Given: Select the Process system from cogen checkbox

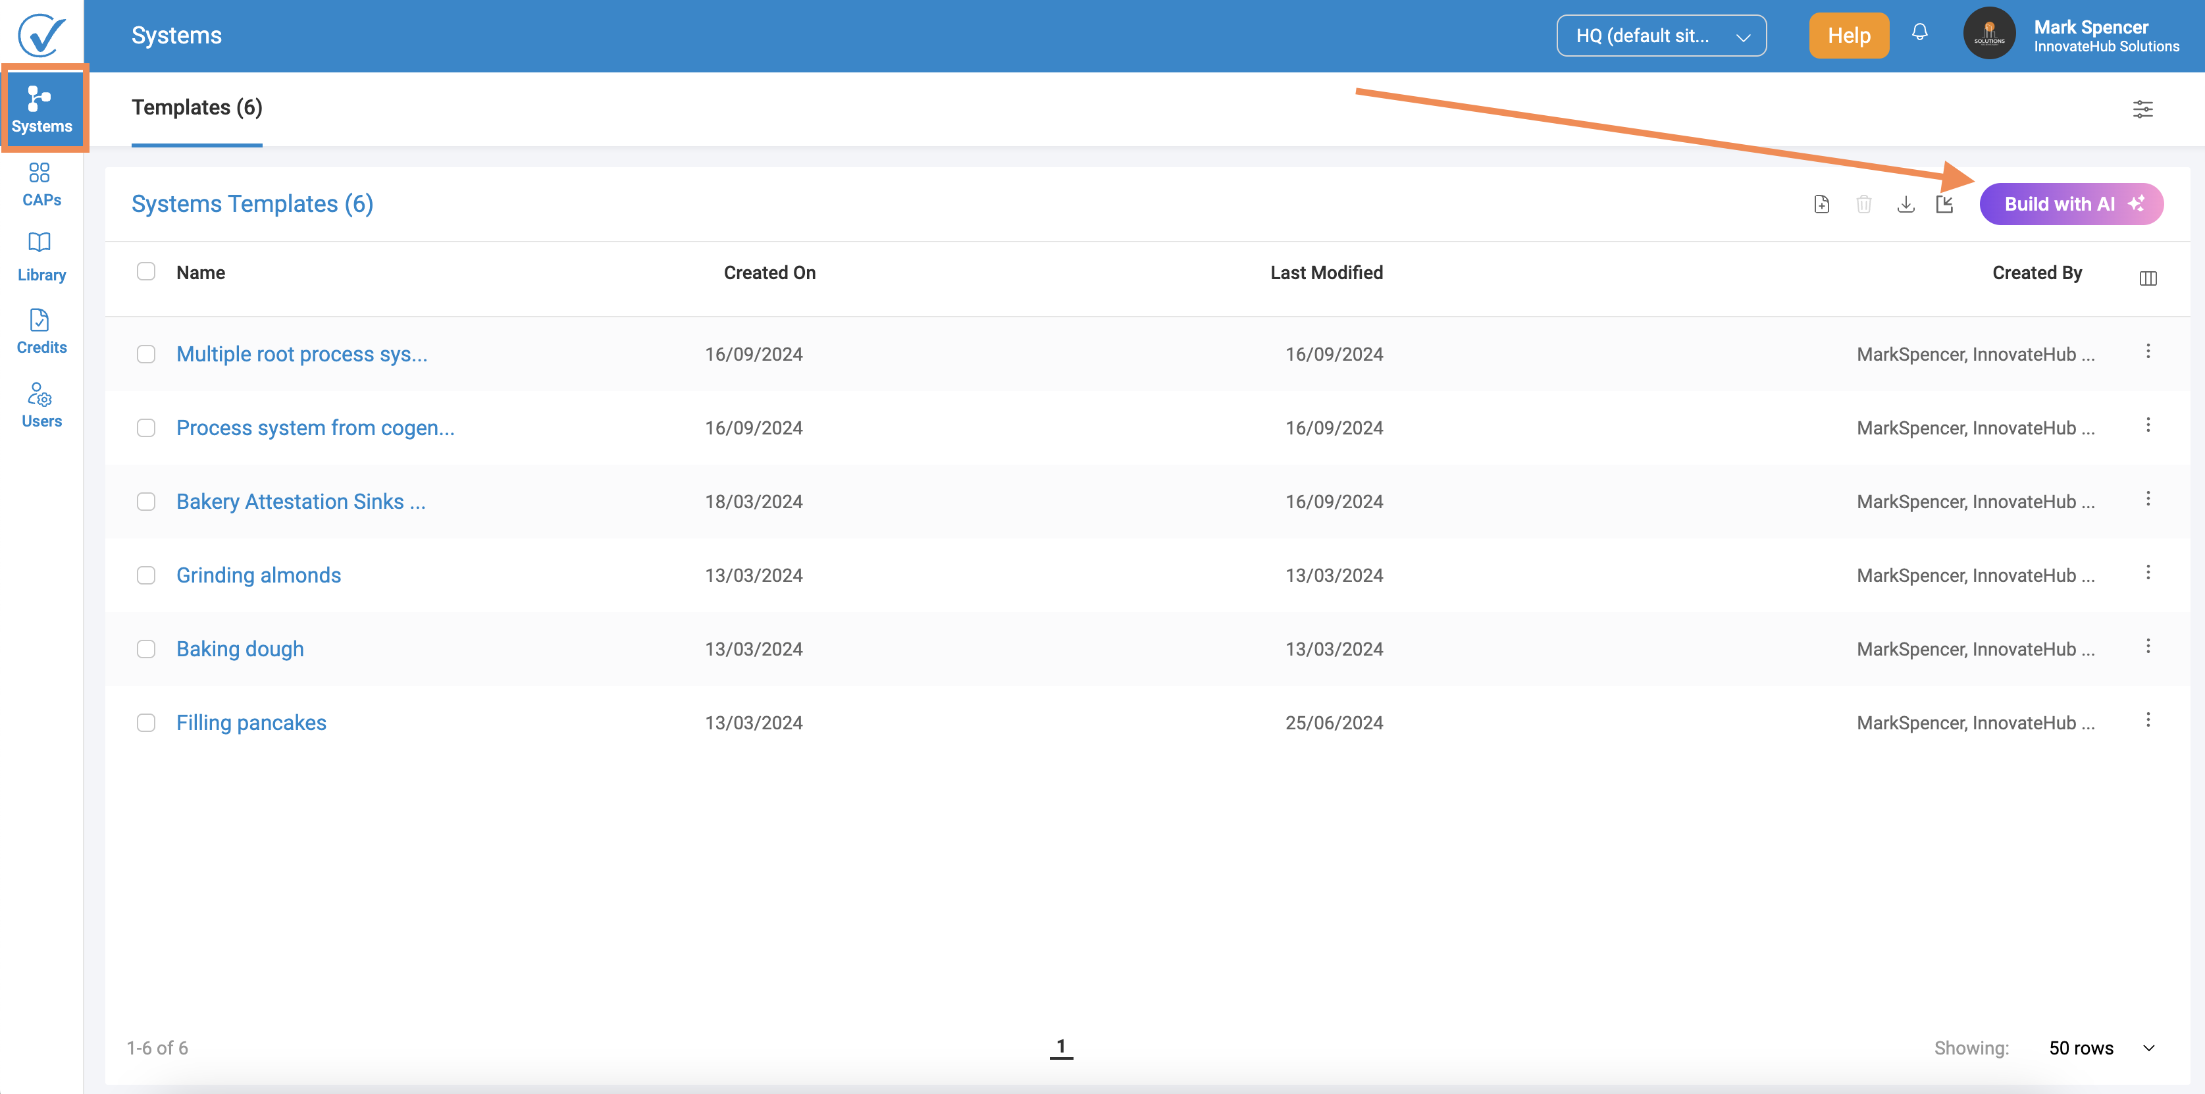Looking at the screenshot, I should pyautogui.click(x=146, y=427).
